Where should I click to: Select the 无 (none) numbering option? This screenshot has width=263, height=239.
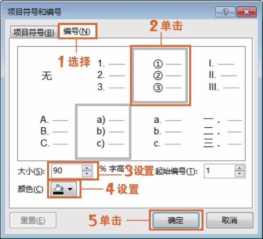[x=46, y=76]
